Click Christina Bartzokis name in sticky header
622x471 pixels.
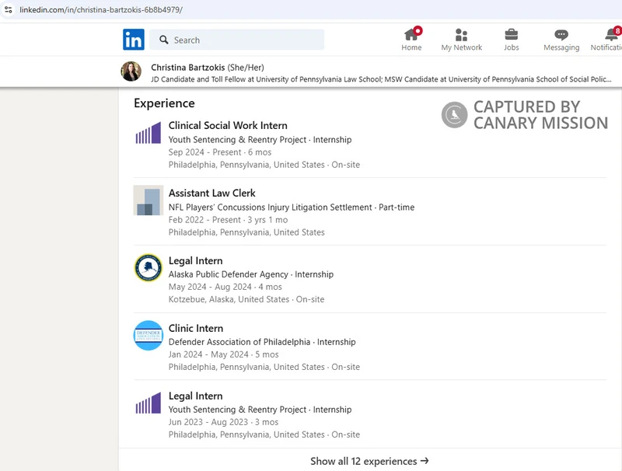click(187, 68)
